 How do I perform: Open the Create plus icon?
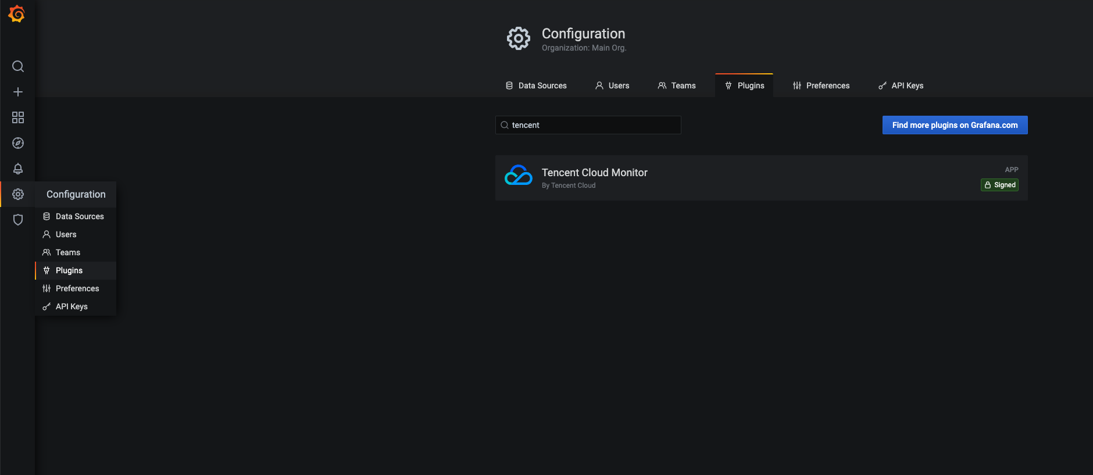18,92
